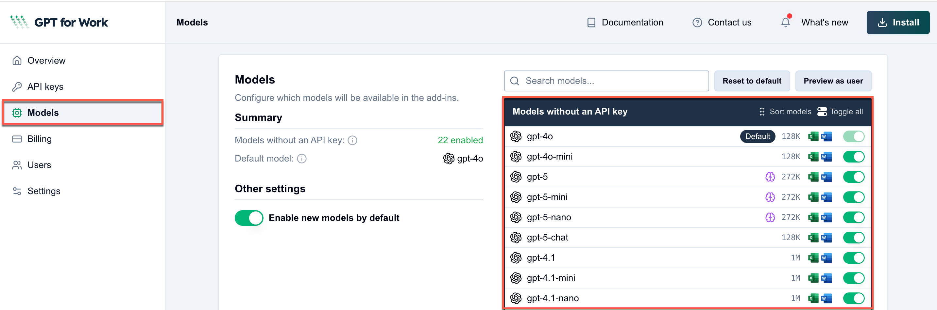This screenshot has height=310, width=937.
Task: Open the API keys page in sidebar
Action: point(45,87)
